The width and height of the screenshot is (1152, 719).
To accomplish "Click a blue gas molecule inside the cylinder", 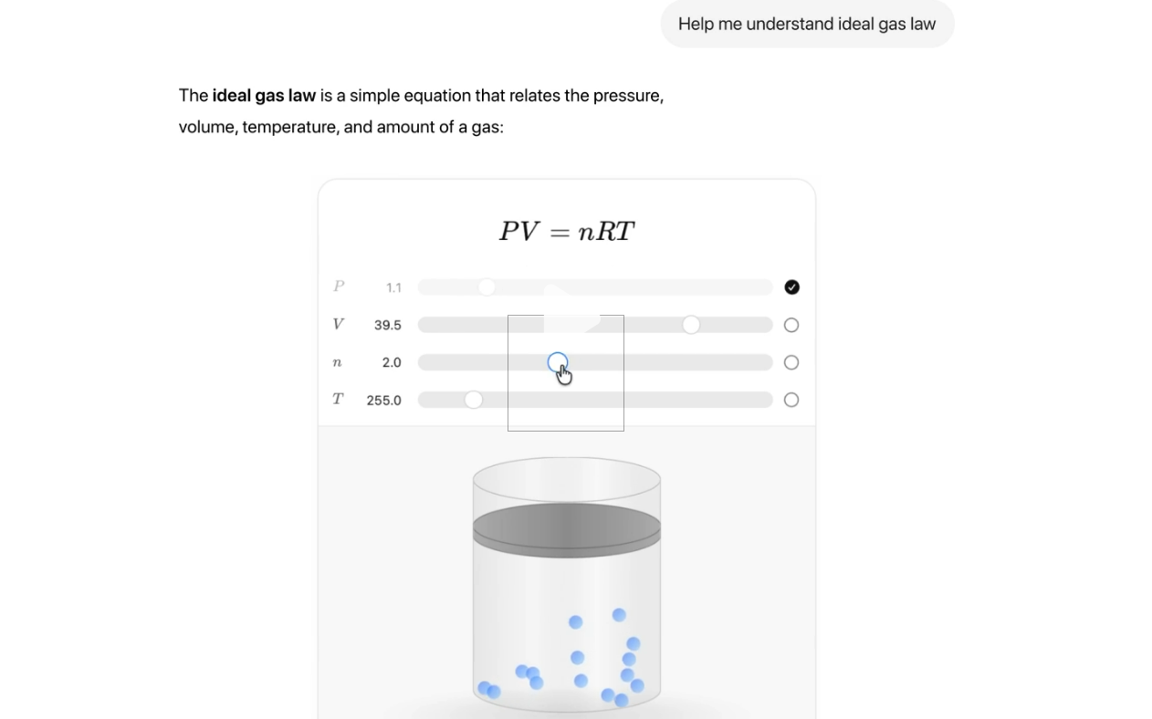I will [575, 620].
